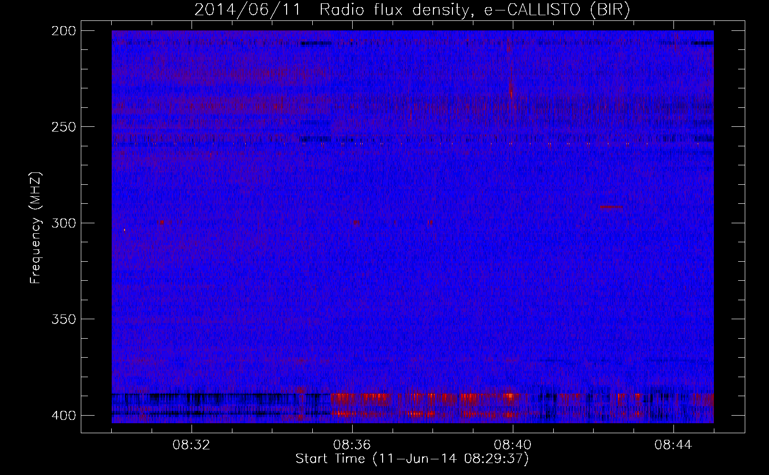The width and height of the screenshot is (769, 475).
Task: Click the "Start Time (11-Jun-14 08:29:37)" label
Action: pyautogui.click(x=412, y=459)
